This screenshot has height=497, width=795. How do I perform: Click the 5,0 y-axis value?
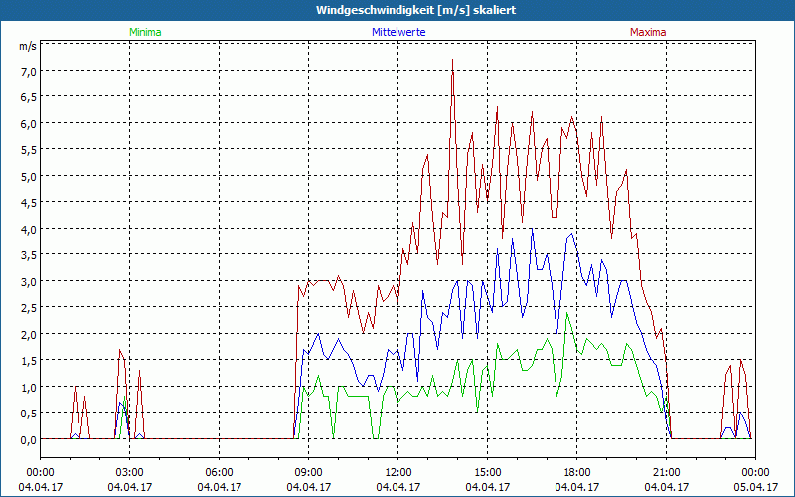point(28,176)
